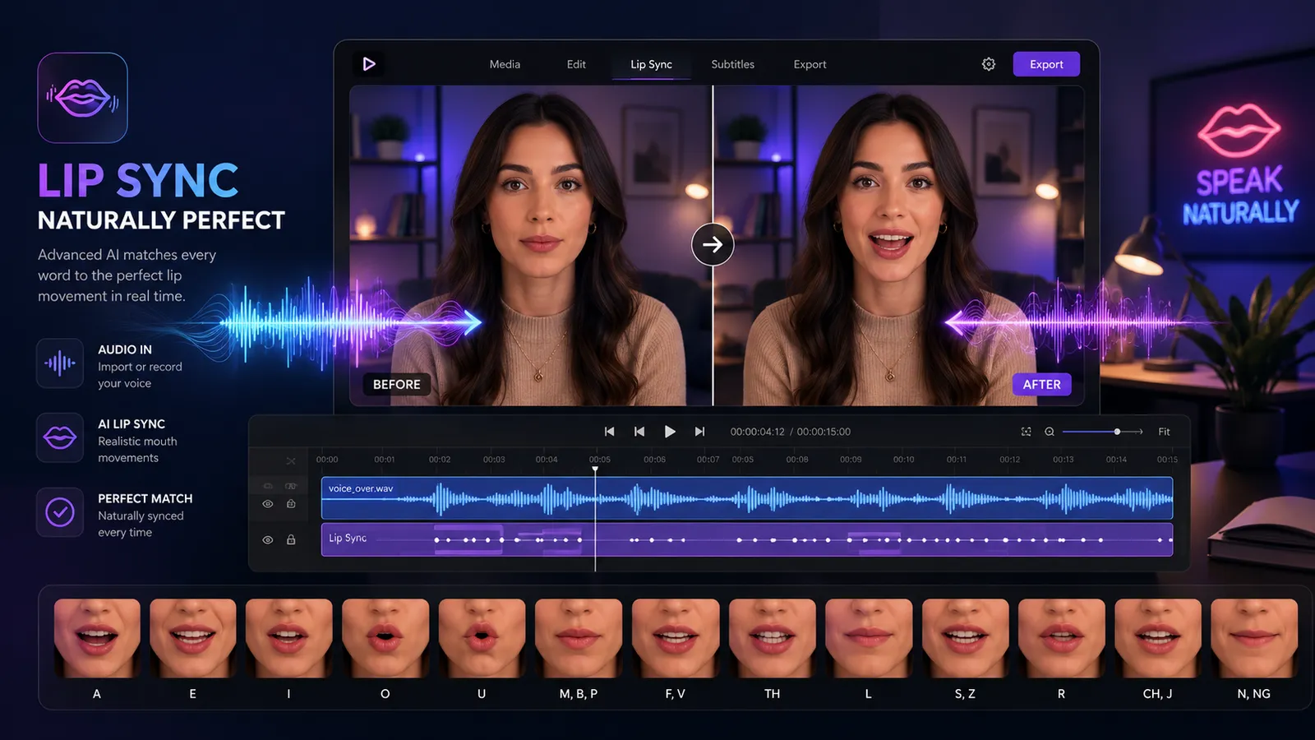Click the zoom-out magnifier icon
Image resolution: width=1315 pixels, height=740 pixels.
[x=1050, y=432]
